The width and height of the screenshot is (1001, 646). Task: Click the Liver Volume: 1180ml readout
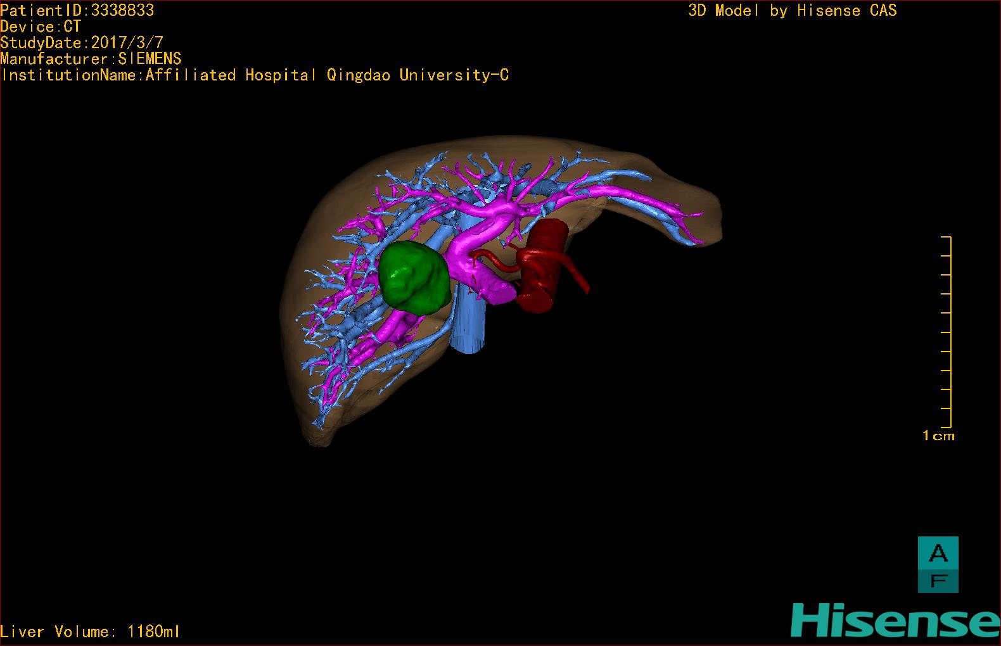tap(90, 631)
